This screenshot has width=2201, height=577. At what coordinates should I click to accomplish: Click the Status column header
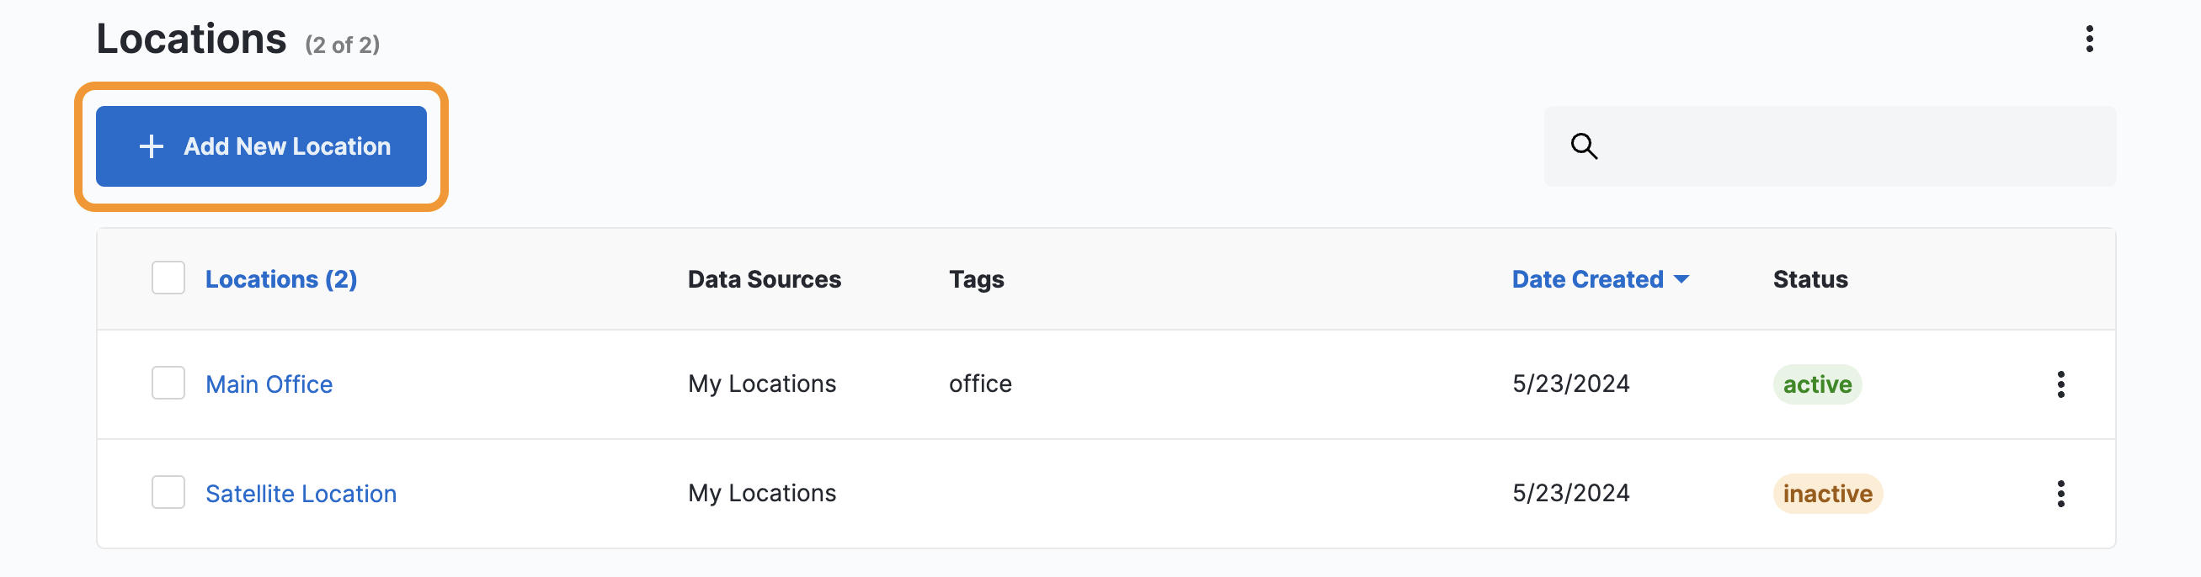pyautogui.click(x=1809, y=280)
